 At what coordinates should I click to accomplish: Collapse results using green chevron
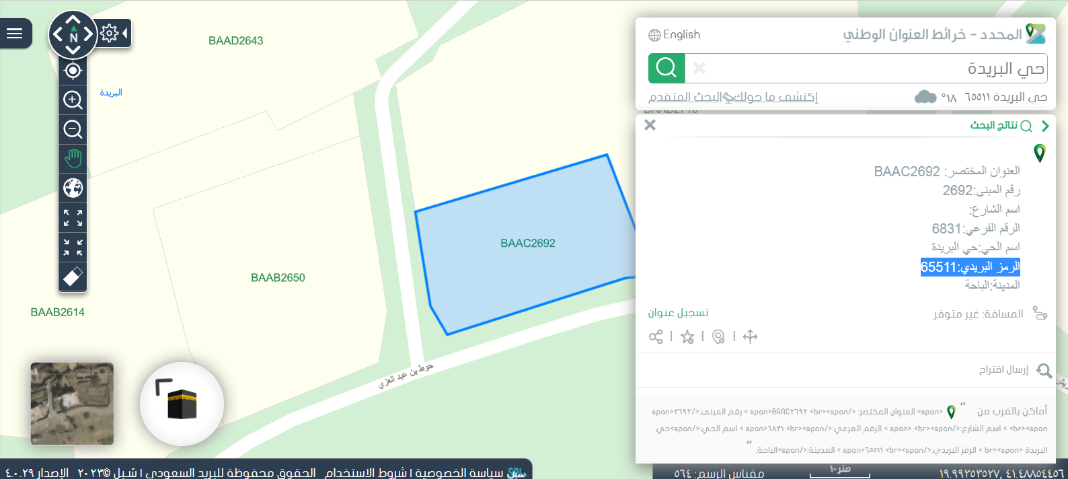point(1044,126)
